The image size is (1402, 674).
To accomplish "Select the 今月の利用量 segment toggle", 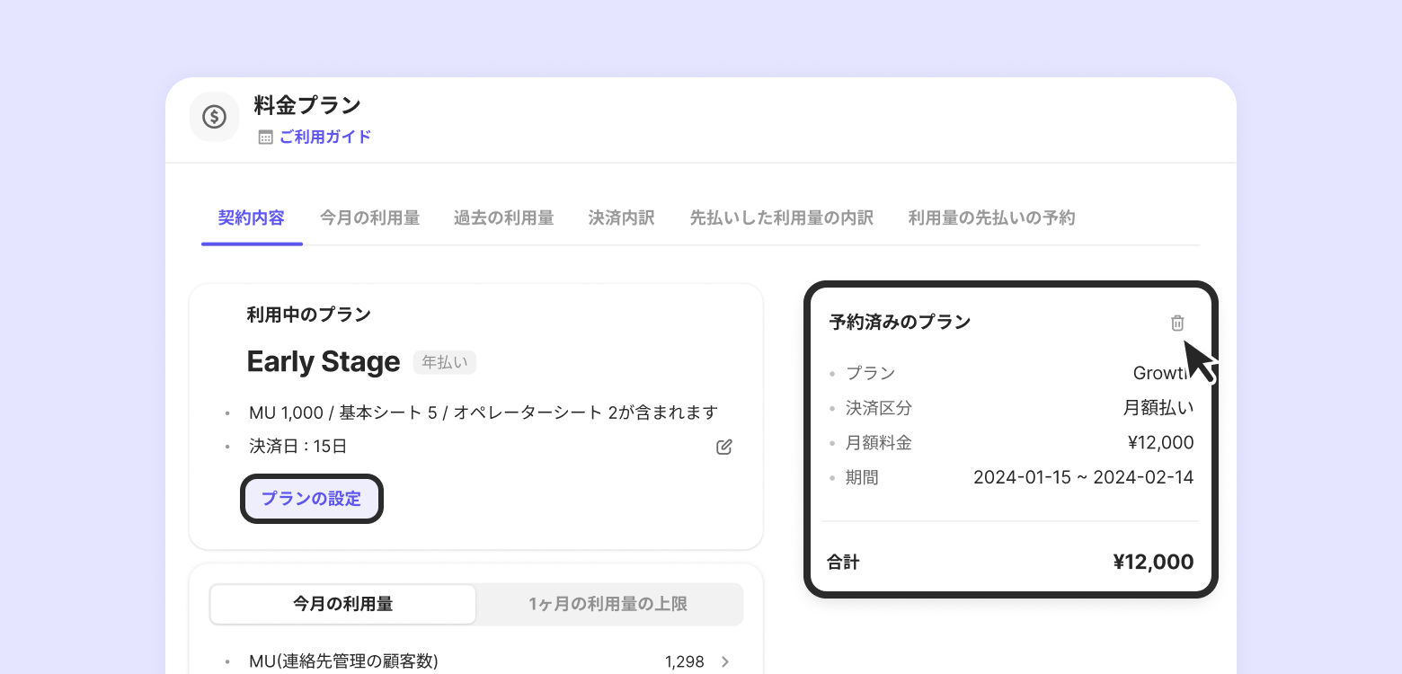I will pyautogui.click(x=343, y=604).
